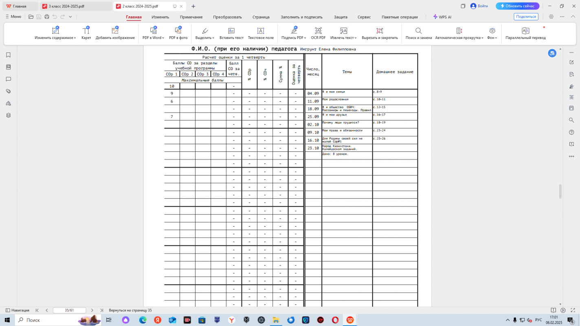Click the page number input field
580x326 pixels.
coord(69,310)
